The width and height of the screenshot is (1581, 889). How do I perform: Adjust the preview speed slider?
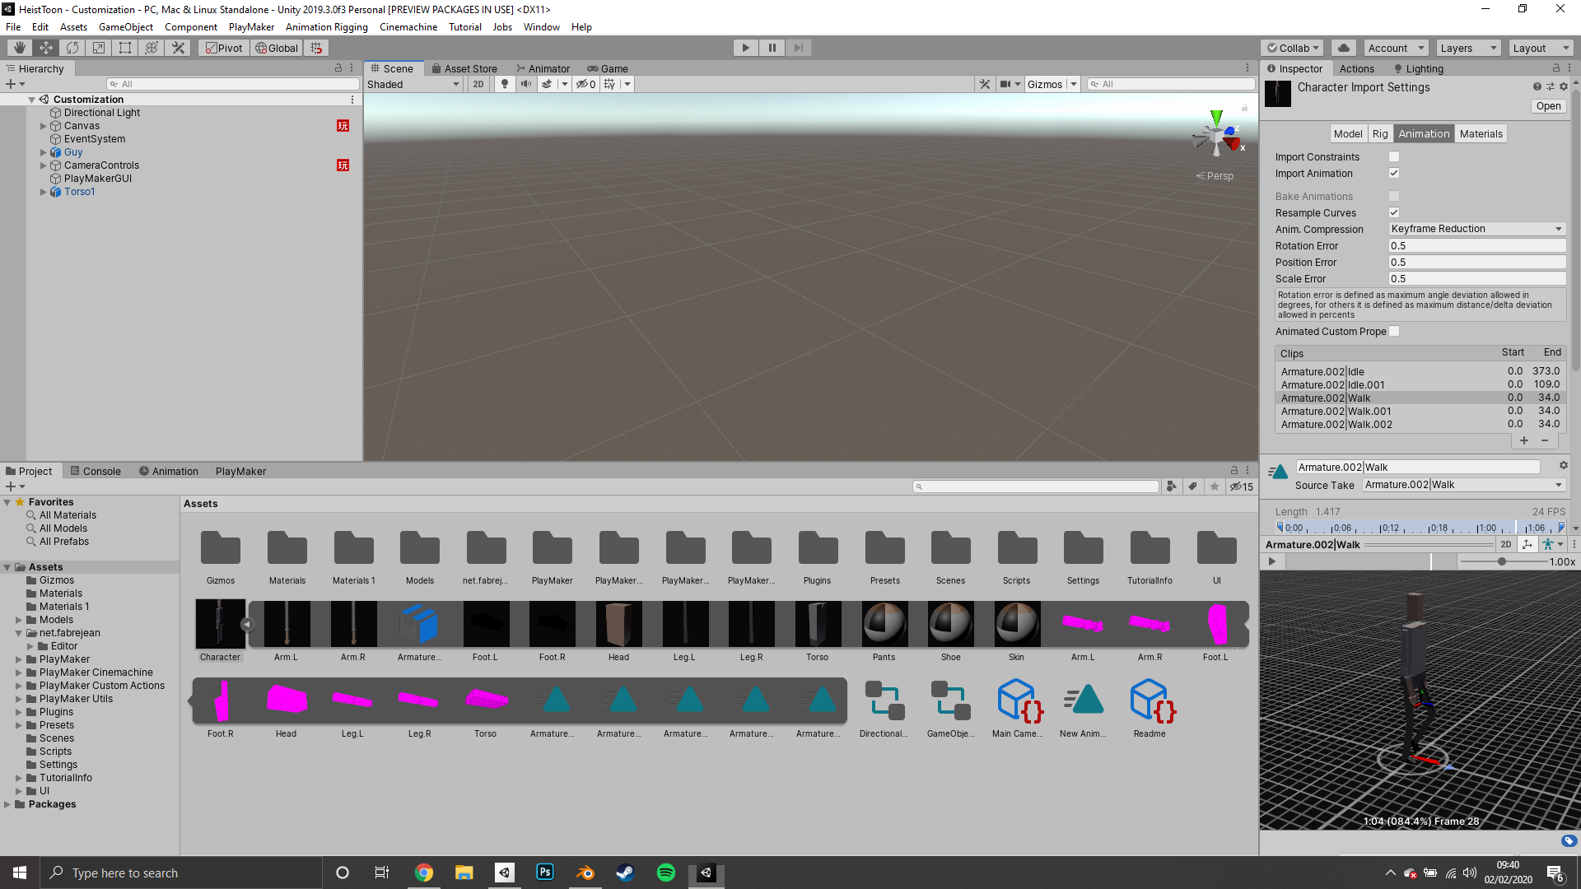(1502, 561)
